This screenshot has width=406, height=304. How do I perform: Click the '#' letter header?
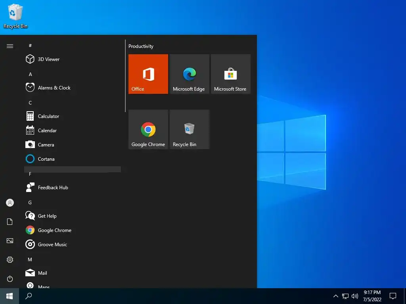coord(30,46)
